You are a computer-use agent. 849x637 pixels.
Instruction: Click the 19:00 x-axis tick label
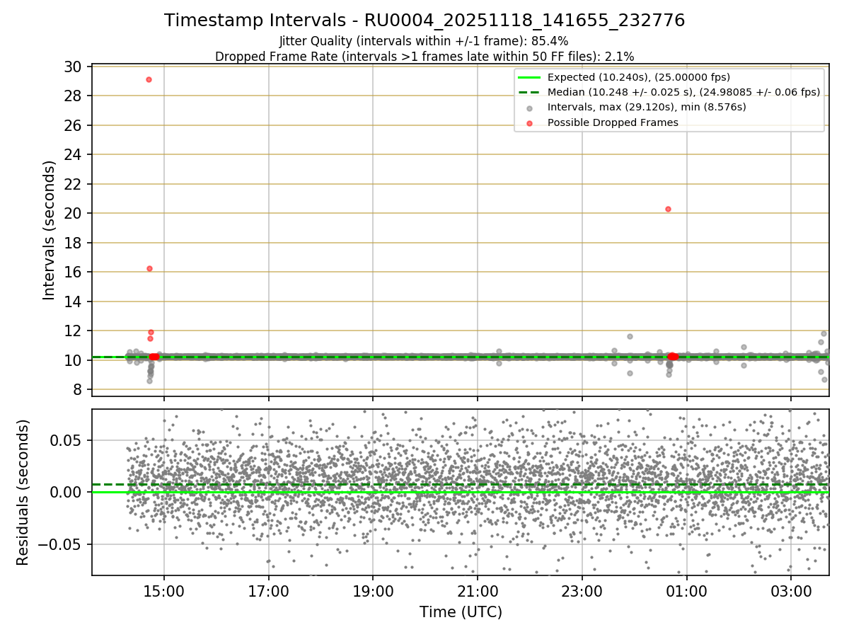click(373, 591)
